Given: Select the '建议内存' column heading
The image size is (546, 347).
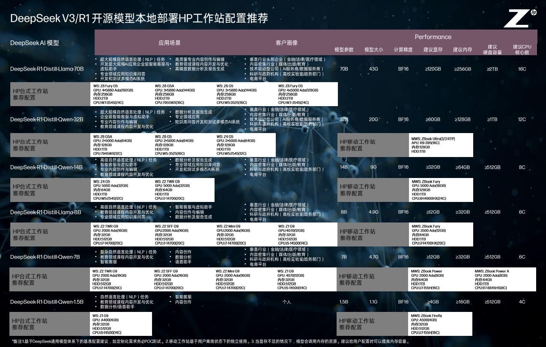Looking at the screenshot, I should [462, 50].
